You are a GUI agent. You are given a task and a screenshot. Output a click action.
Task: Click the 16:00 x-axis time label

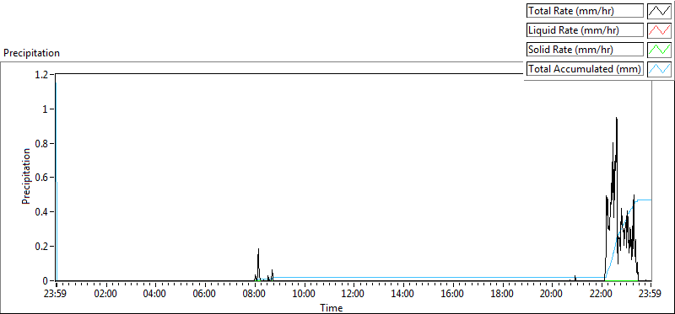[x=452, y=295]
